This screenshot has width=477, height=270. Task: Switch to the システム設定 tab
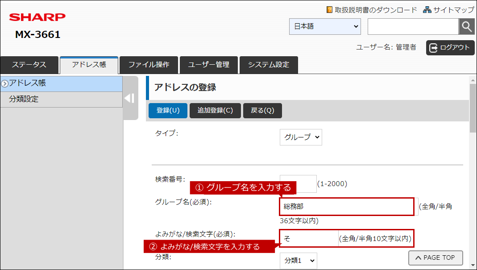[x=269, y=65]
